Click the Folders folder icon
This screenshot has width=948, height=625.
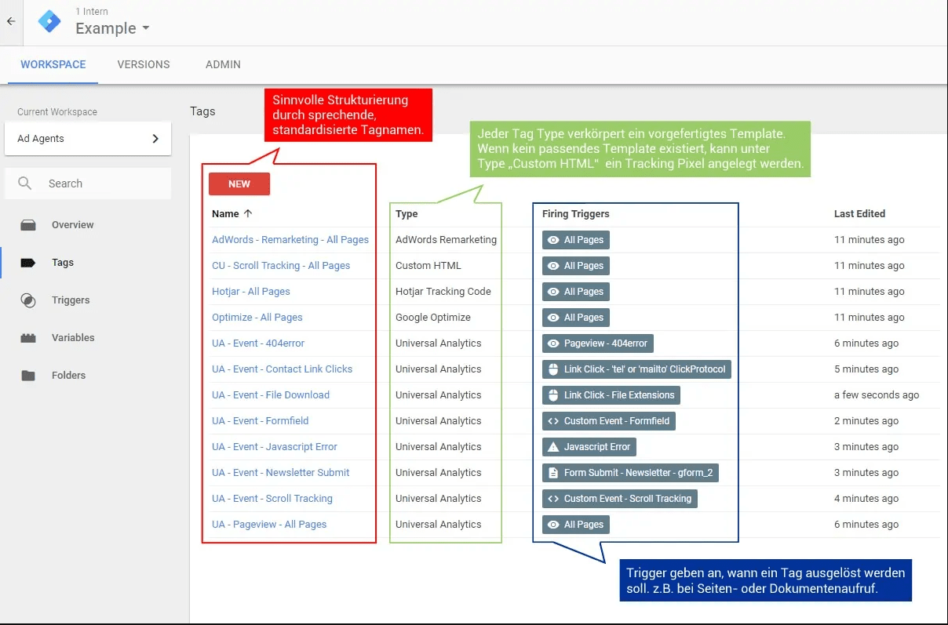28,376
